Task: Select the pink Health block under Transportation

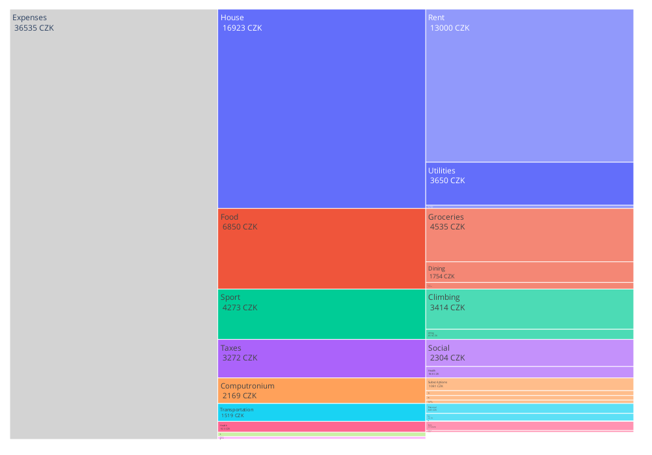Action: pyautogui.click(x=321, y=426)
